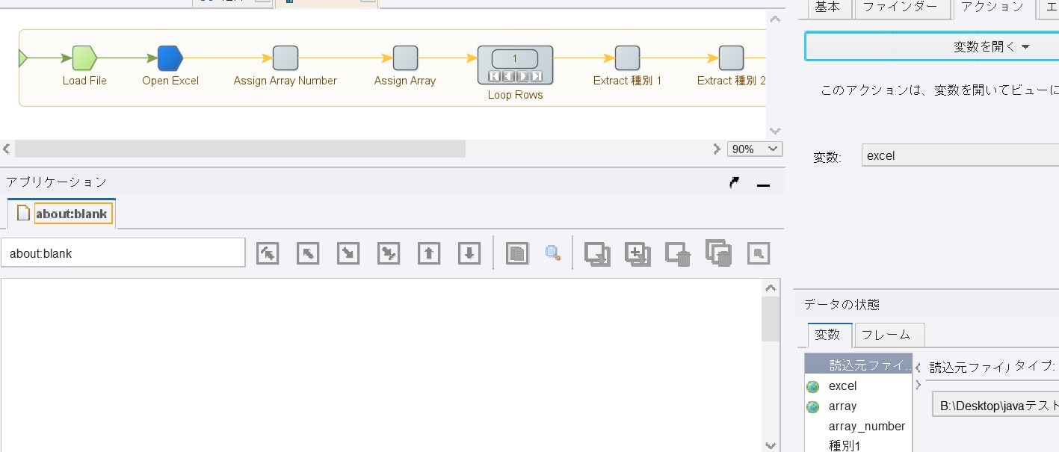Image resolution: width=1059 pixels, height=452 pixels.
Task: Click the window with plus icon
Action: pyautogui.click(x=637, y=254)
